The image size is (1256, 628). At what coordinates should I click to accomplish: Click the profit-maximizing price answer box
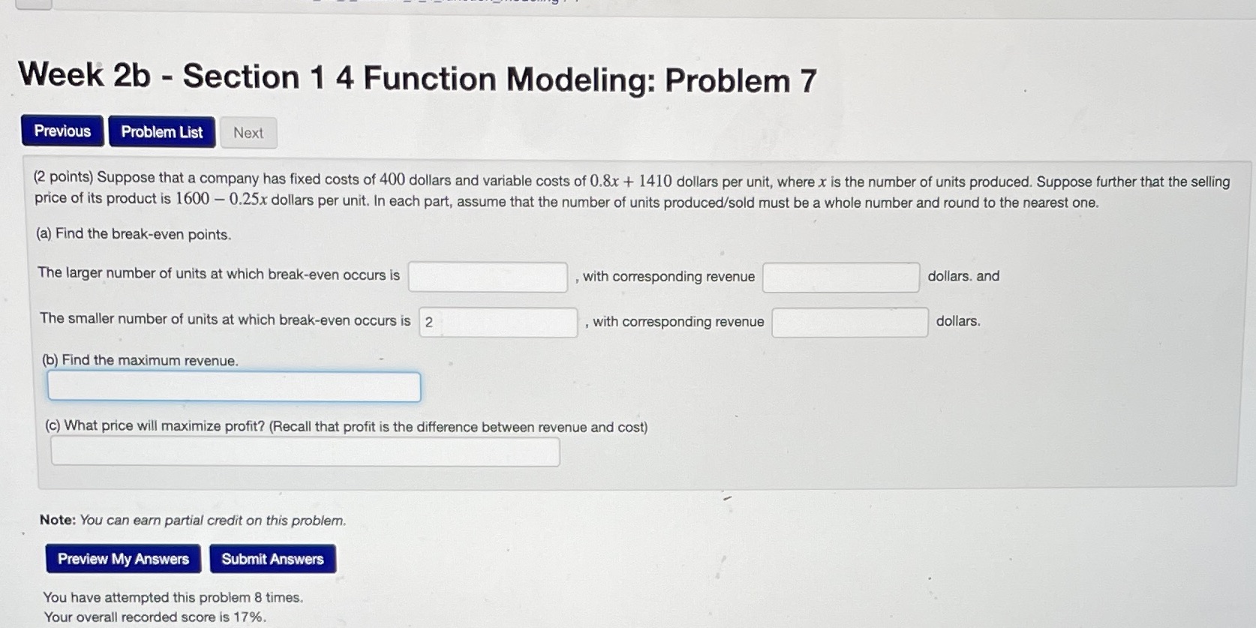pyautogui.click(x=305, y=450)
